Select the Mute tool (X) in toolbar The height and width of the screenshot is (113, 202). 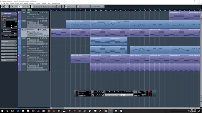click(46, 7)
